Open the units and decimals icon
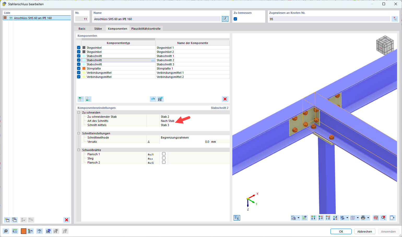This screenshot has height=237, width=402. pos(15,231)
